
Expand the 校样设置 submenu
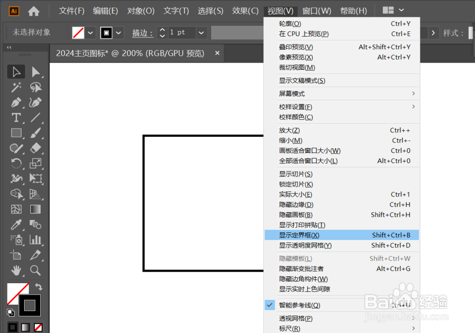[342, 107]
